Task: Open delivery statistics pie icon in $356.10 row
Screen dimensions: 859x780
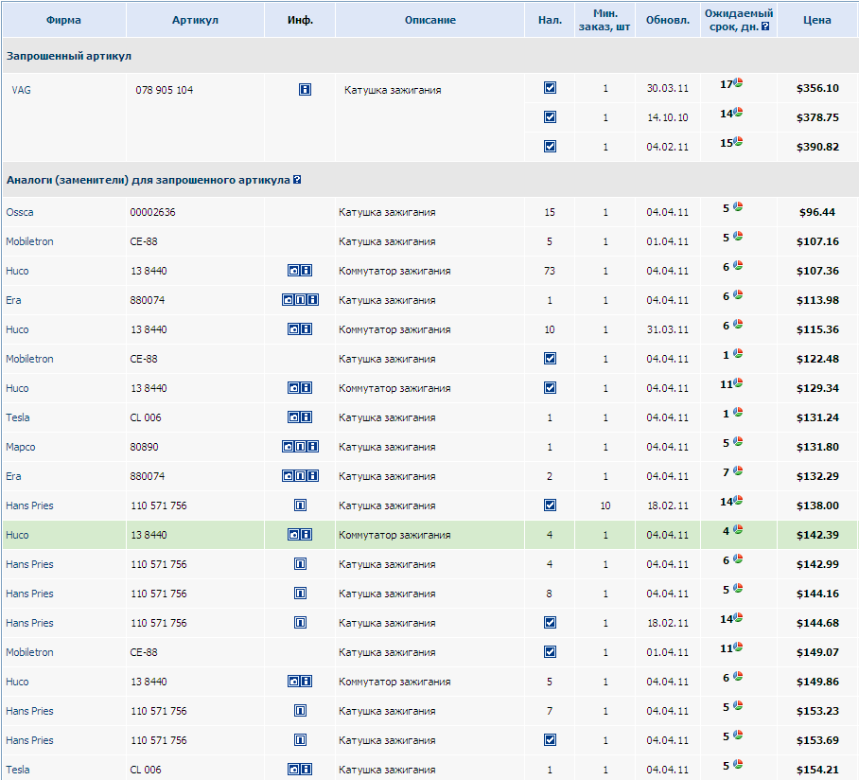Action: coord(738,82)
